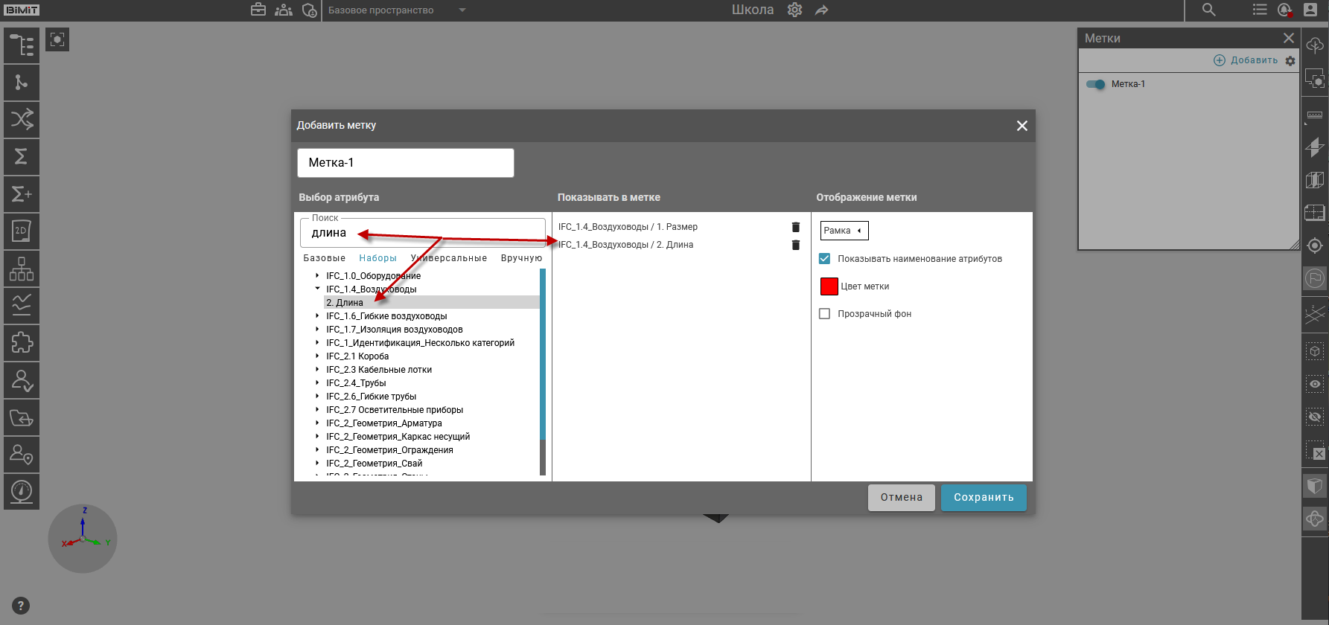The image size is (1329, 625).
Task: Enable the 'Прозрачный фон' checkbox
Action: [824, 314]
